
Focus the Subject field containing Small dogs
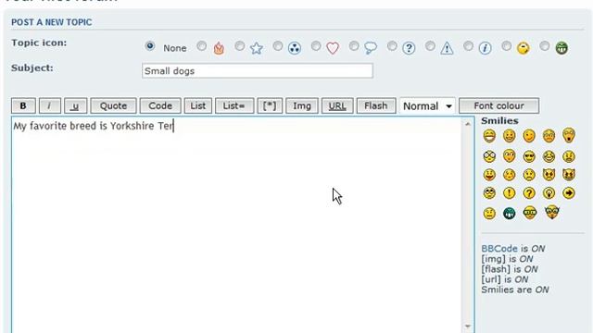pos(258,70)
